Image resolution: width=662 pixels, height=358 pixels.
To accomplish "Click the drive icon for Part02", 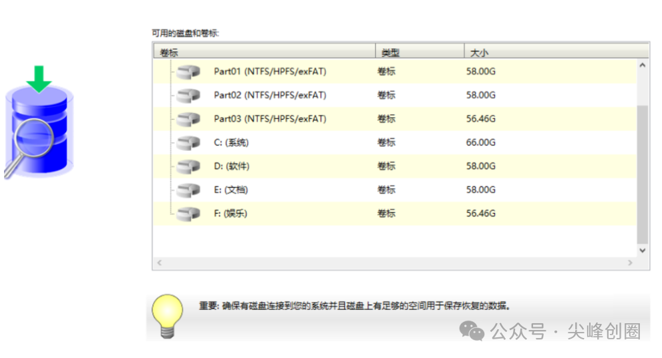I will click(x=188, y=96).
